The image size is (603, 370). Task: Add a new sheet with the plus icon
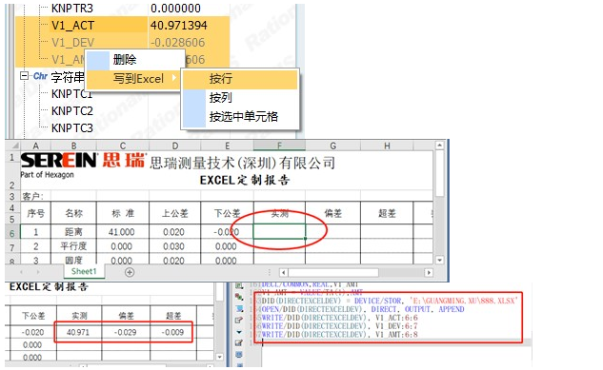[x=130, y=272]
